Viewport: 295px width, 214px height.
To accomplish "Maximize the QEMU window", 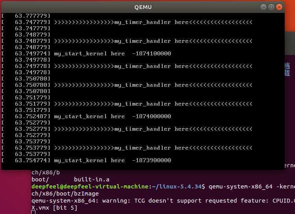I will (x=271, y=7).
